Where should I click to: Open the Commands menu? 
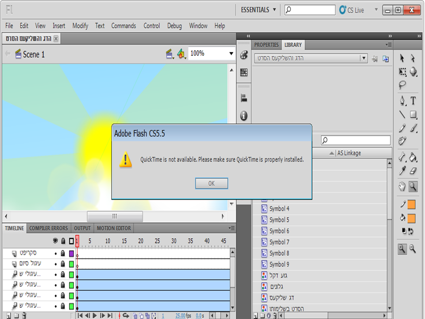pyautogui.click(x=124, y=26)
